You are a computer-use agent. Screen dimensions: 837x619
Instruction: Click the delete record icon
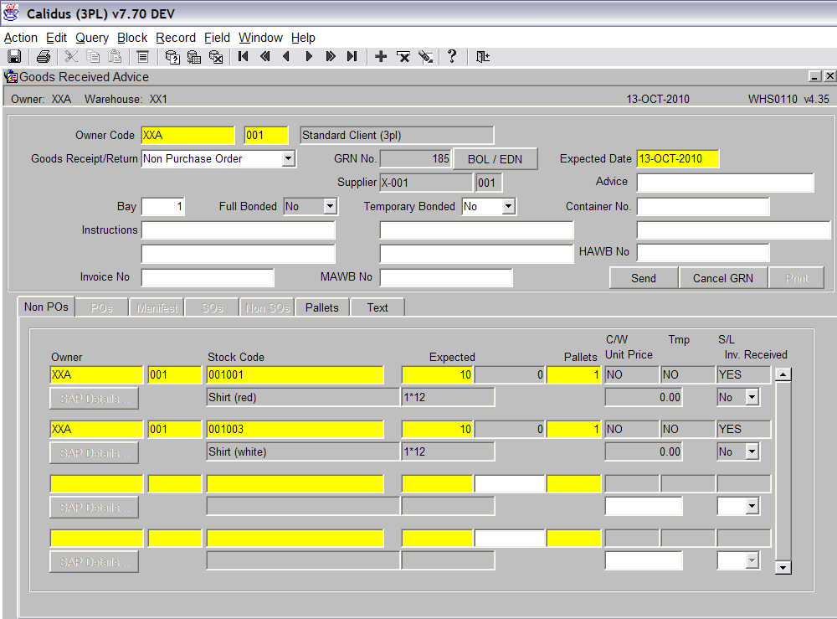click(403, 57)
